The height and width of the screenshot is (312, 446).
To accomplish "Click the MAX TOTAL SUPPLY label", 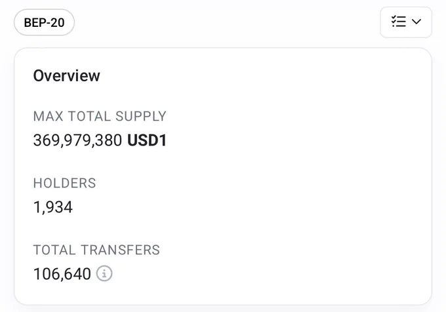I will point(100,116).
